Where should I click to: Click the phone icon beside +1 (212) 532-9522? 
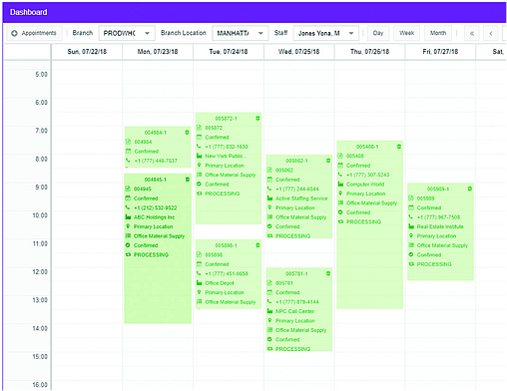[x=128, y=207]
